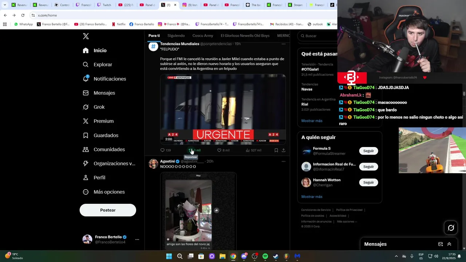Click Mostrar más under A quién seguir
The width and height of the screenshot is (466, 262).
click(x=312, y=197)
